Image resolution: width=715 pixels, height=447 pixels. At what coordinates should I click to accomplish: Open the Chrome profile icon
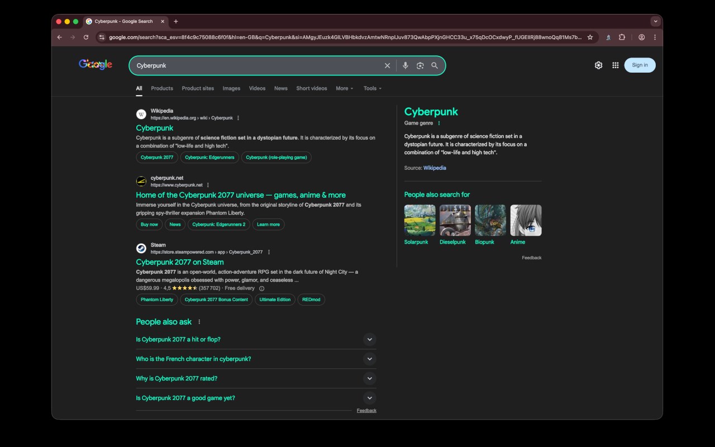point(642,37)
